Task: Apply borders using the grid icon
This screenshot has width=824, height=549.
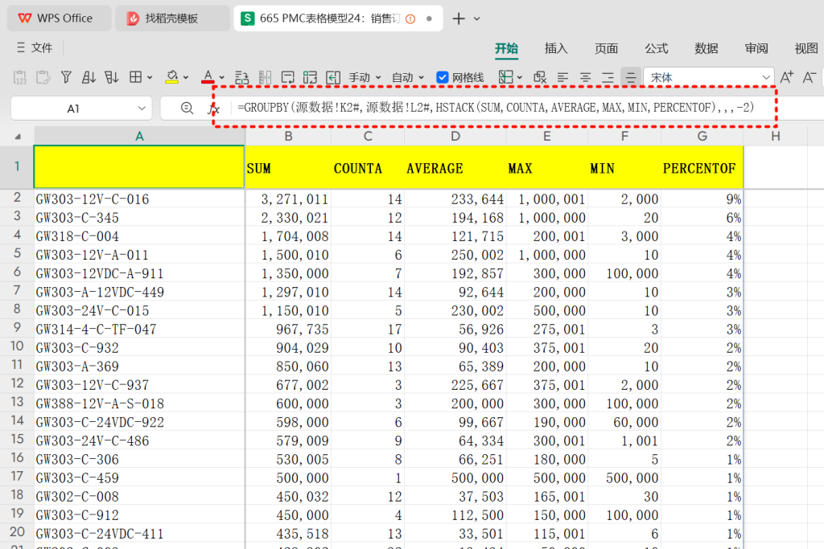Action: (135, 77)
